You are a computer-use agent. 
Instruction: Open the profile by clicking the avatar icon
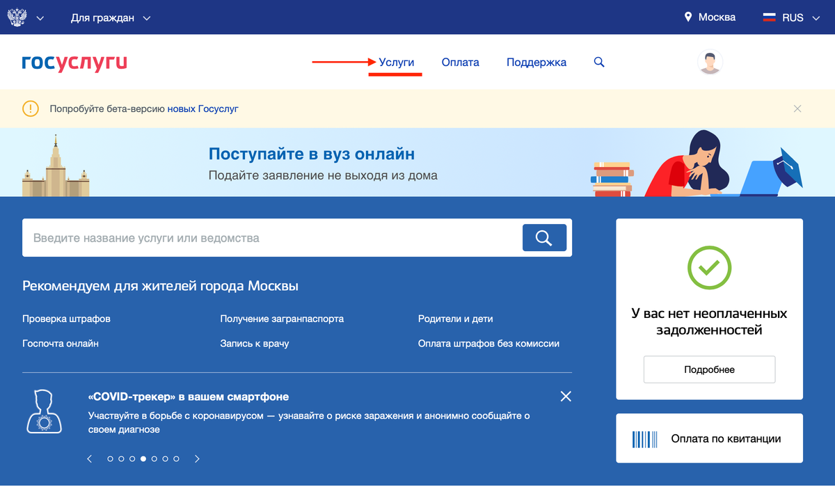(x=710, y=62)
